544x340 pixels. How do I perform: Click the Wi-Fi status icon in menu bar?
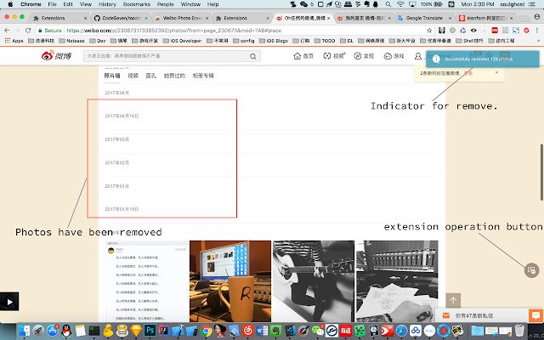click(400, 4)
